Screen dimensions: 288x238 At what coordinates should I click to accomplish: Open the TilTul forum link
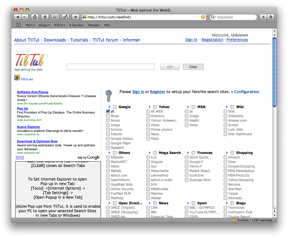pos(105,40)
